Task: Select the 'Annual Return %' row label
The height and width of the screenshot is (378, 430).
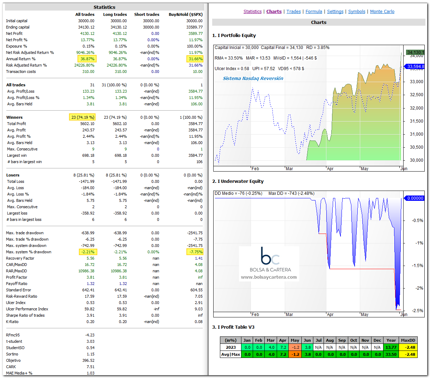Action: pos(21,59)
